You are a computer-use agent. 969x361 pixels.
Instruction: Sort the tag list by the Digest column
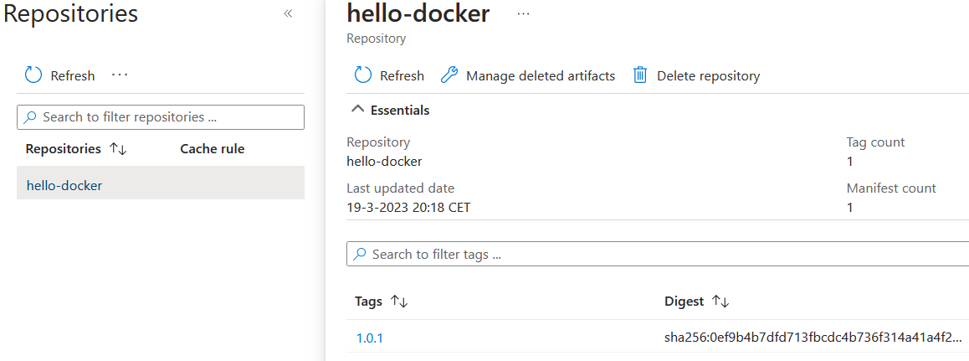[x=720, y=302]
